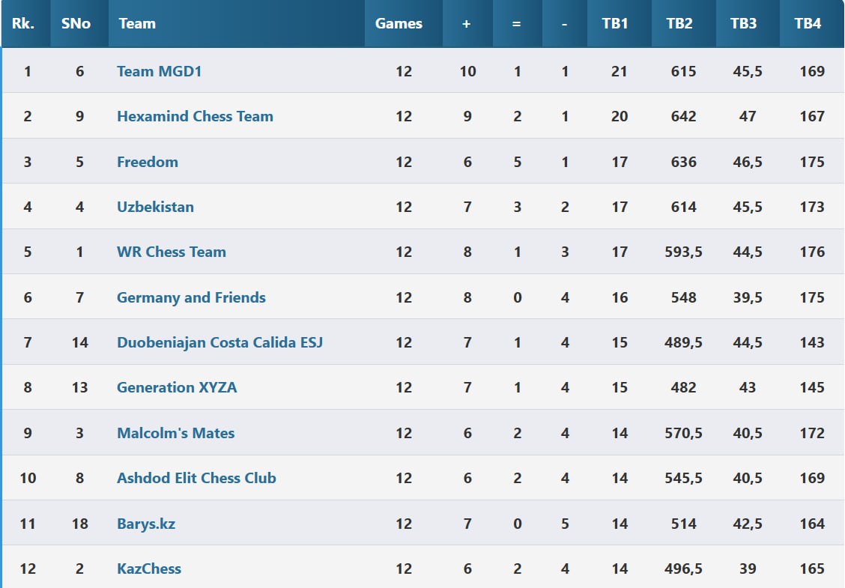Select the Generation XYZA team
Viewport: 845px width, 588px height.
pyautogui.click(x=177, y=387)
